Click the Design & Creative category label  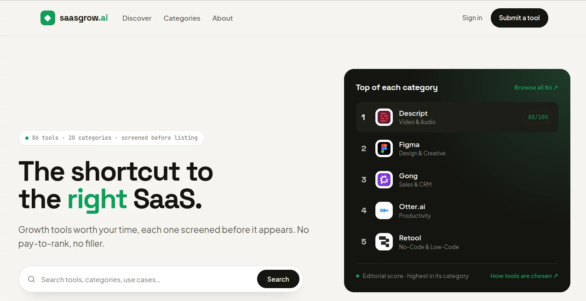[422, 153]
